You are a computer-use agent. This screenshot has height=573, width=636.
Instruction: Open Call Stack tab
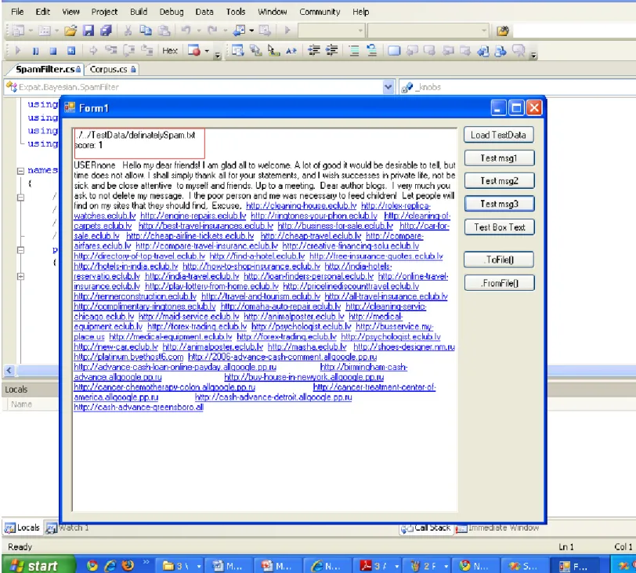click(x=426, y=528)
